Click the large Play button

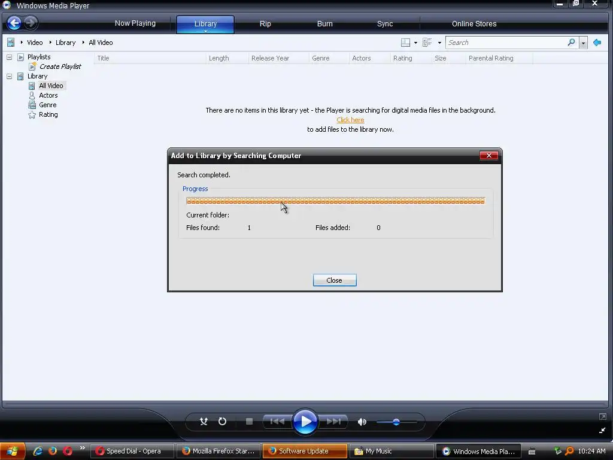coord(305,422)
